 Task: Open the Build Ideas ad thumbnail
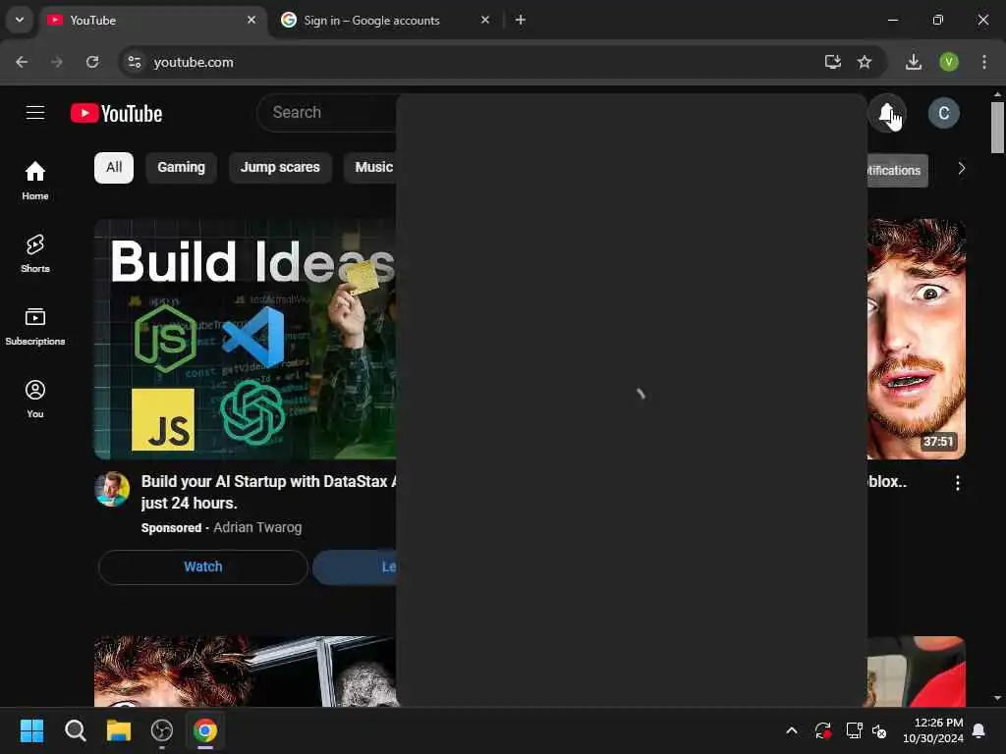(x=245, y=339)
